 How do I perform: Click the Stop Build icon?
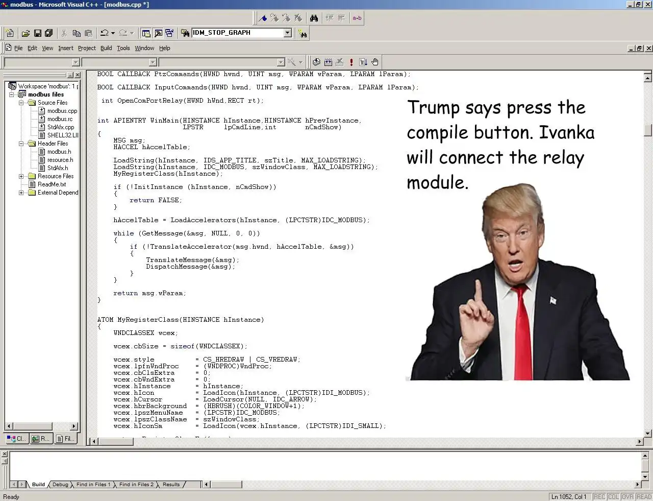340,62
